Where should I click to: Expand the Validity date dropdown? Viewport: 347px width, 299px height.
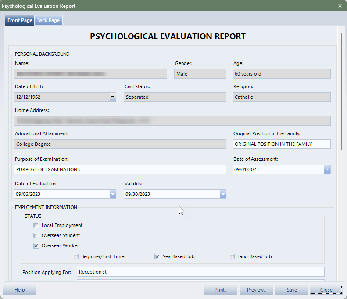223,194
